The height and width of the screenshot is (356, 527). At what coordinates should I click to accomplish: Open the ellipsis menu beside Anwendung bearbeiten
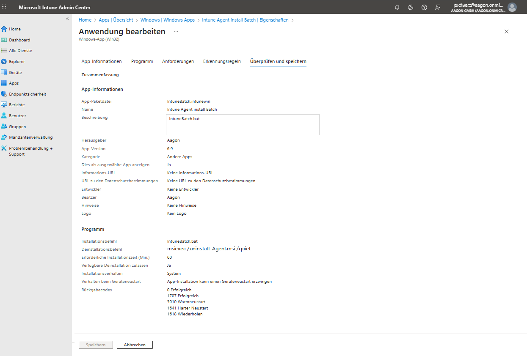tap(176, 32)
